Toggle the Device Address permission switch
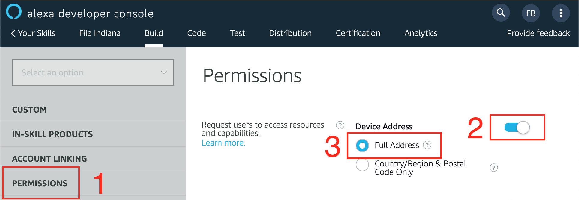The image size is (579, 200). [517, 128]
